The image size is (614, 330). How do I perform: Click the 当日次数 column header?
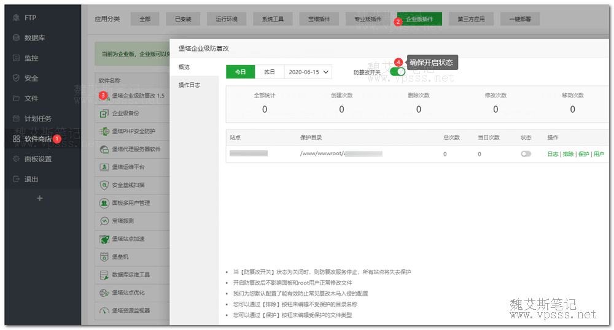coord(489,137)
